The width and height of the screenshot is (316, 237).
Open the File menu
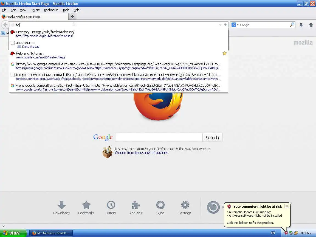pyautogui.click(x=4, y=10)
